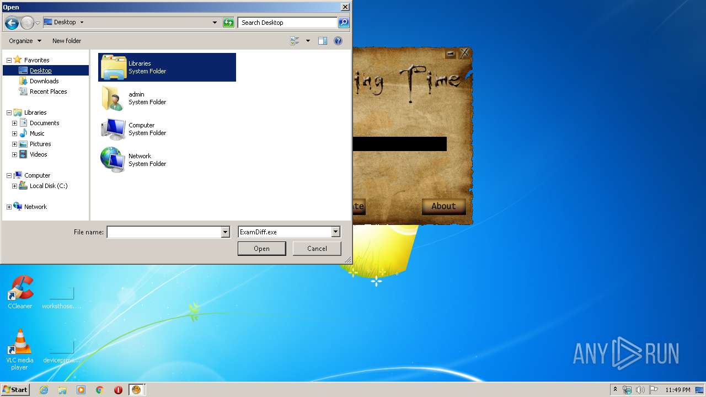Image resolution: width=706 pixels, height=397 pixels.
Task: Select Recent Places in Favorites
Action: click(x=49, y=92)
